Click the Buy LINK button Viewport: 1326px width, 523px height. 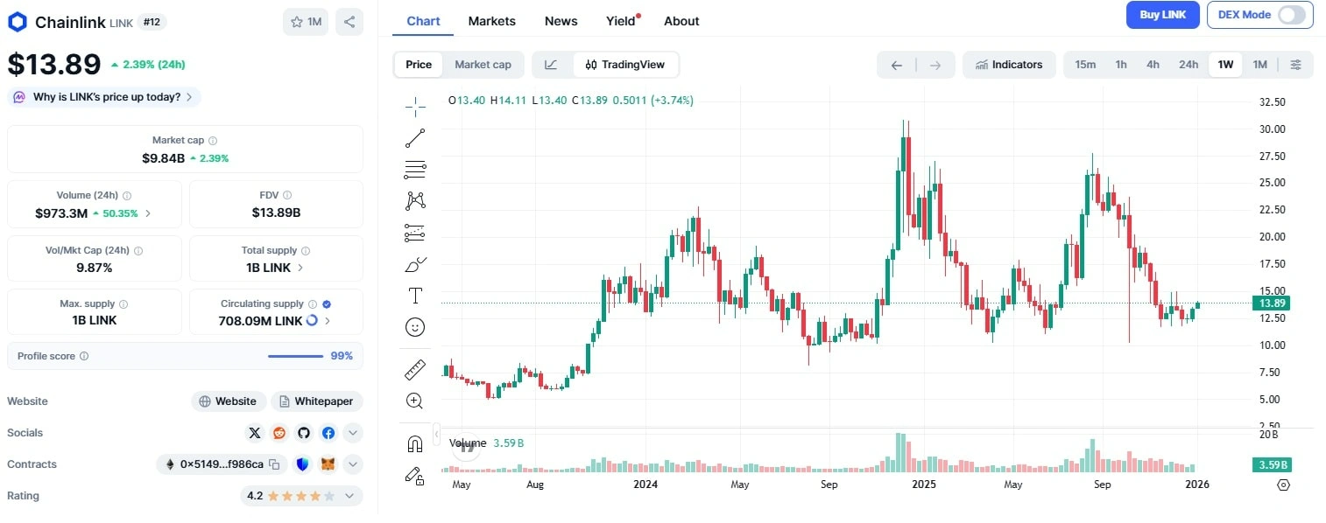pyautogui.click(x=1162, y=15)
